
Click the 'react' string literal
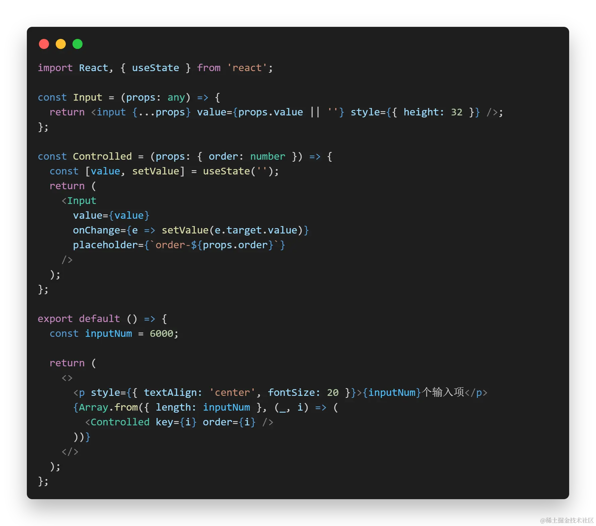tap(247, 68)
